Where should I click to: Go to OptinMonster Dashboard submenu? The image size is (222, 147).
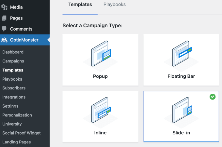tap(13, 52)
